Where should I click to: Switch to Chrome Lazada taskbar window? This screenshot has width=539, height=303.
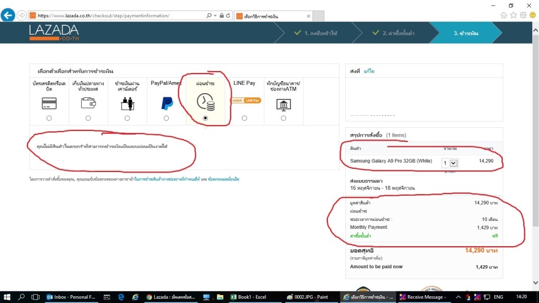pos(171,297)
